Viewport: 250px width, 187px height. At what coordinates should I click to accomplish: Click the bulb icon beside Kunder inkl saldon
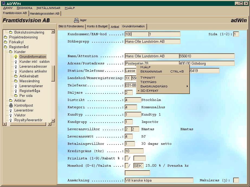pos(16,62)
